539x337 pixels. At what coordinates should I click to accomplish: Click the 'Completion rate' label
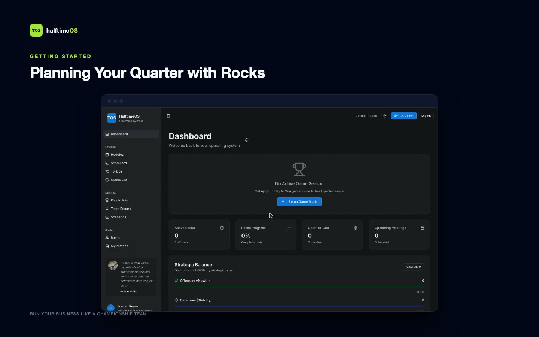pos(252,242)
